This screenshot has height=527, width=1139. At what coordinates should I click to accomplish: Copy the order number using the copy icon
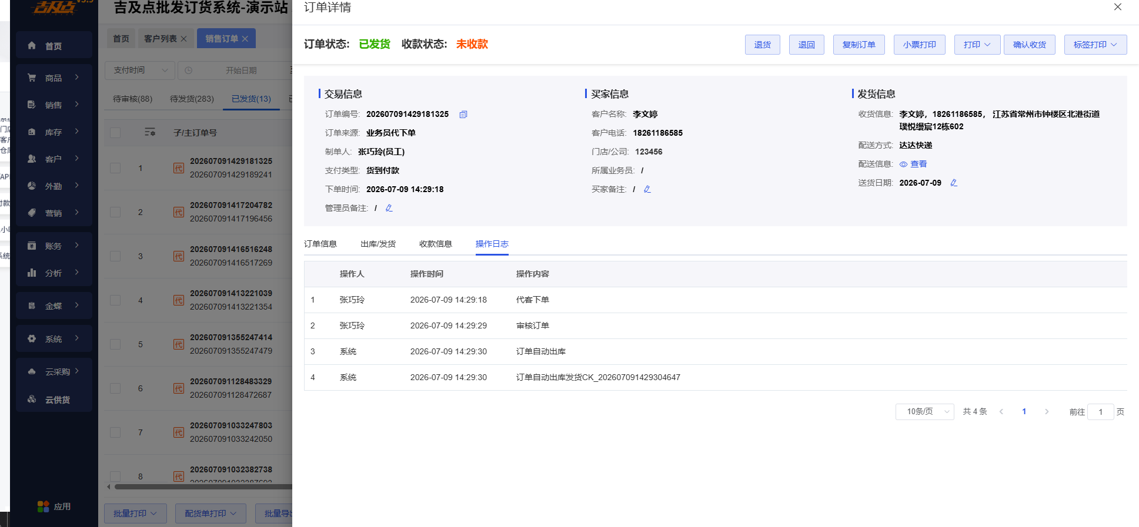[463, 115]
